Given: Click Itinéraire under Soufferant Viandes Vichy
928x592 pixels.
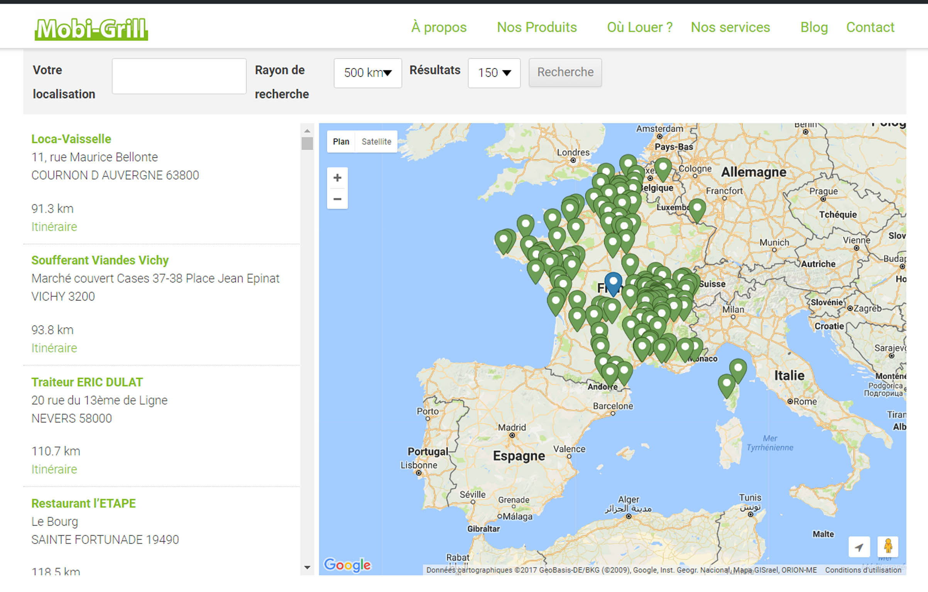Looking at the screenshot, I should click(x=54, y=348).
